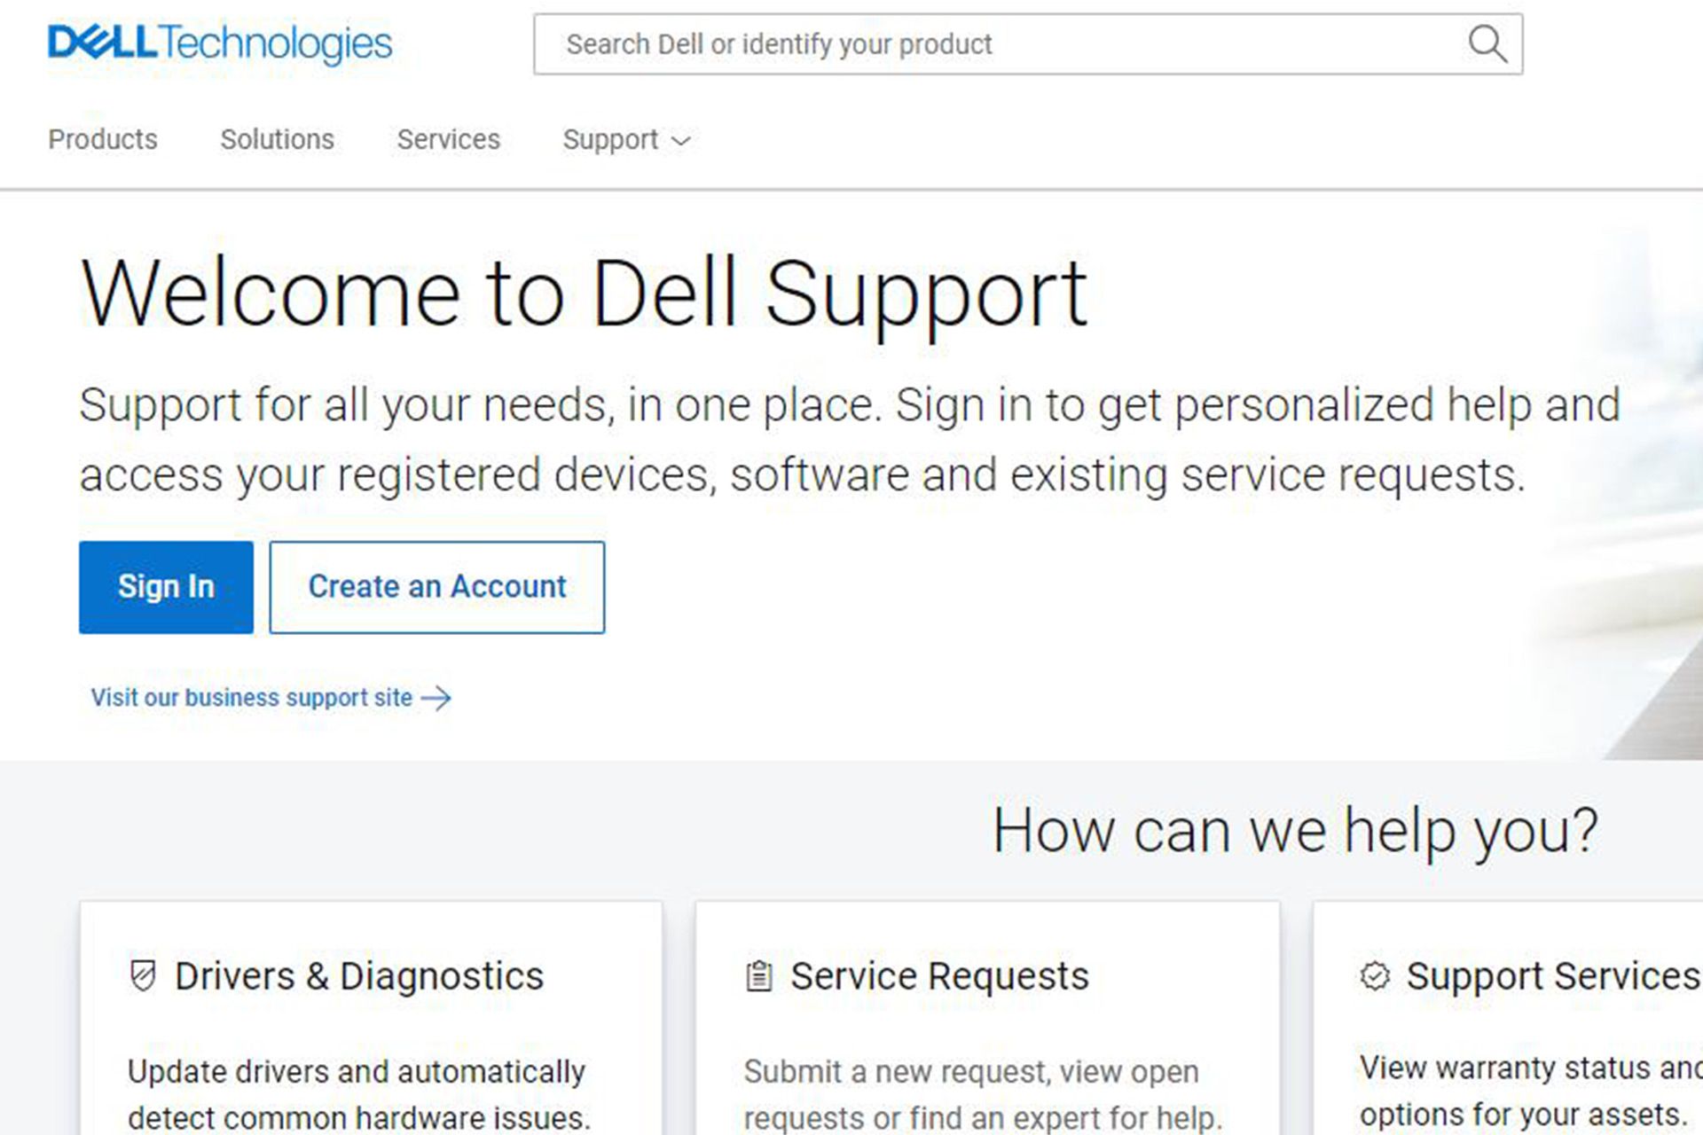Select the Solutions menu item

pos(276,139)
